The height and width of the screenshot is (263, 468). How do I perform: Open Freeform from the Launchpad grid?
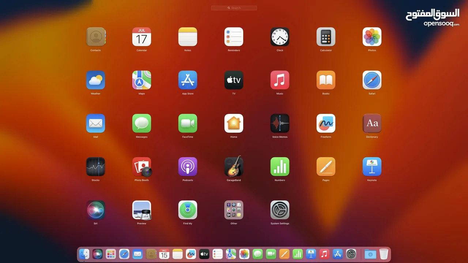point(326,123)
